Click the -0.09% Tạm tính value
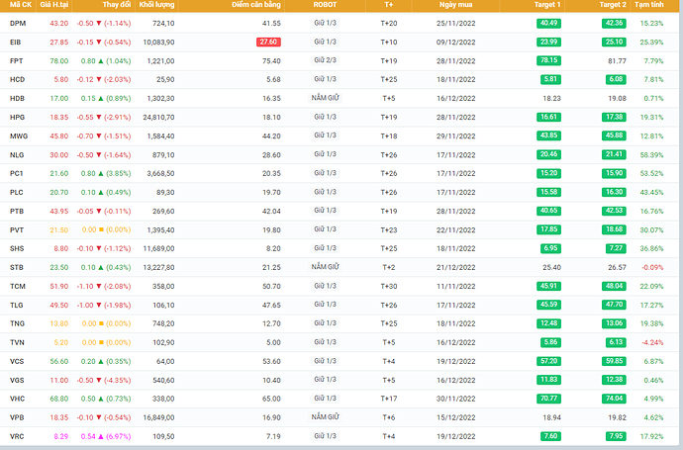Screen dimensions: 683x450 (652, 267)
